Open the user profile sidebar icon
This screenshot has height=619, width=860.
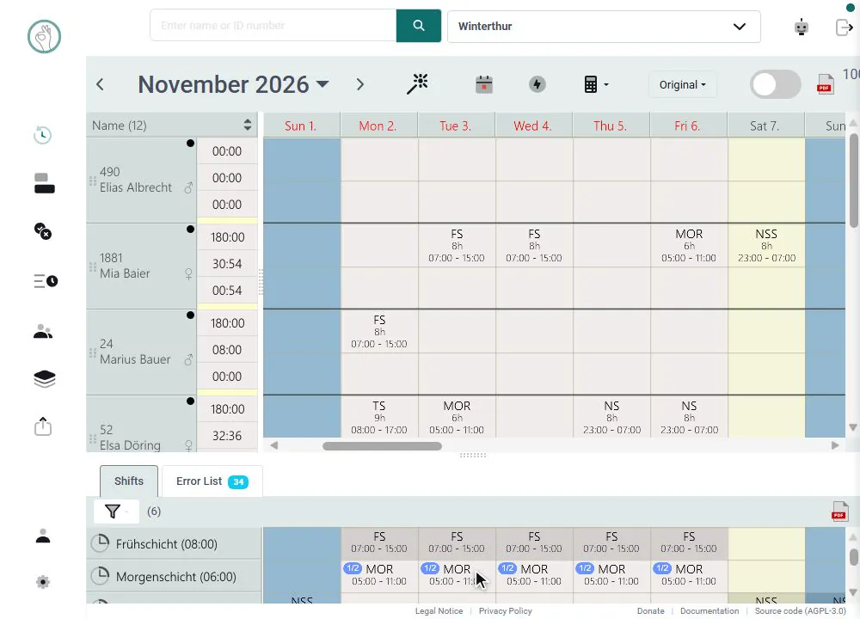click(43, 536)
